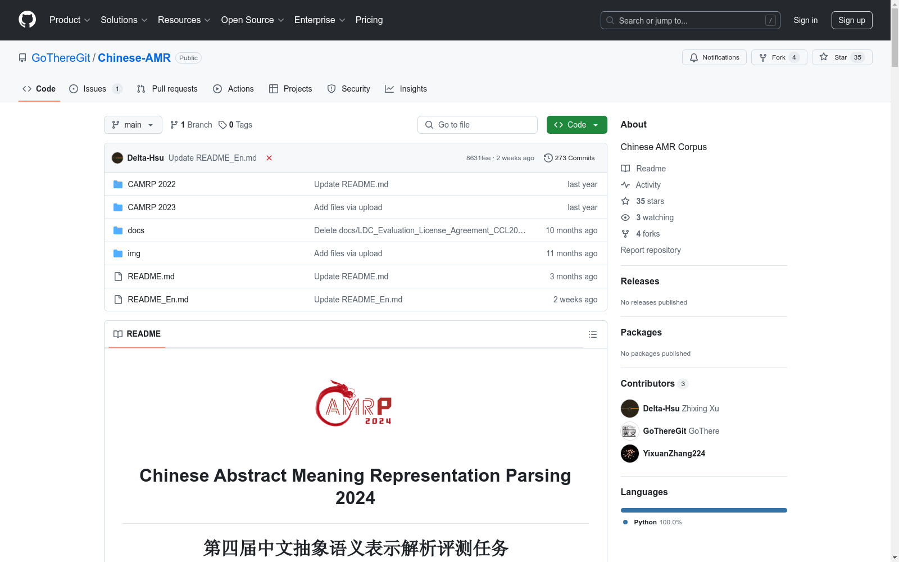Viewport: 899px width, 562px height.
Task: Click the fork icon beside 4 forks
Action: click(x=625, y=234)
